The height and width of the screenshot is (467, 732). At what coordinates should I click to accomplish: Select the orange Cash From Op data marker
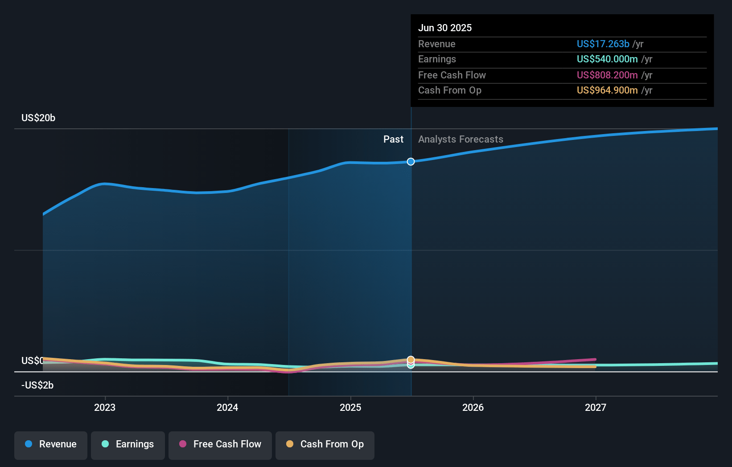pos(411,360)
